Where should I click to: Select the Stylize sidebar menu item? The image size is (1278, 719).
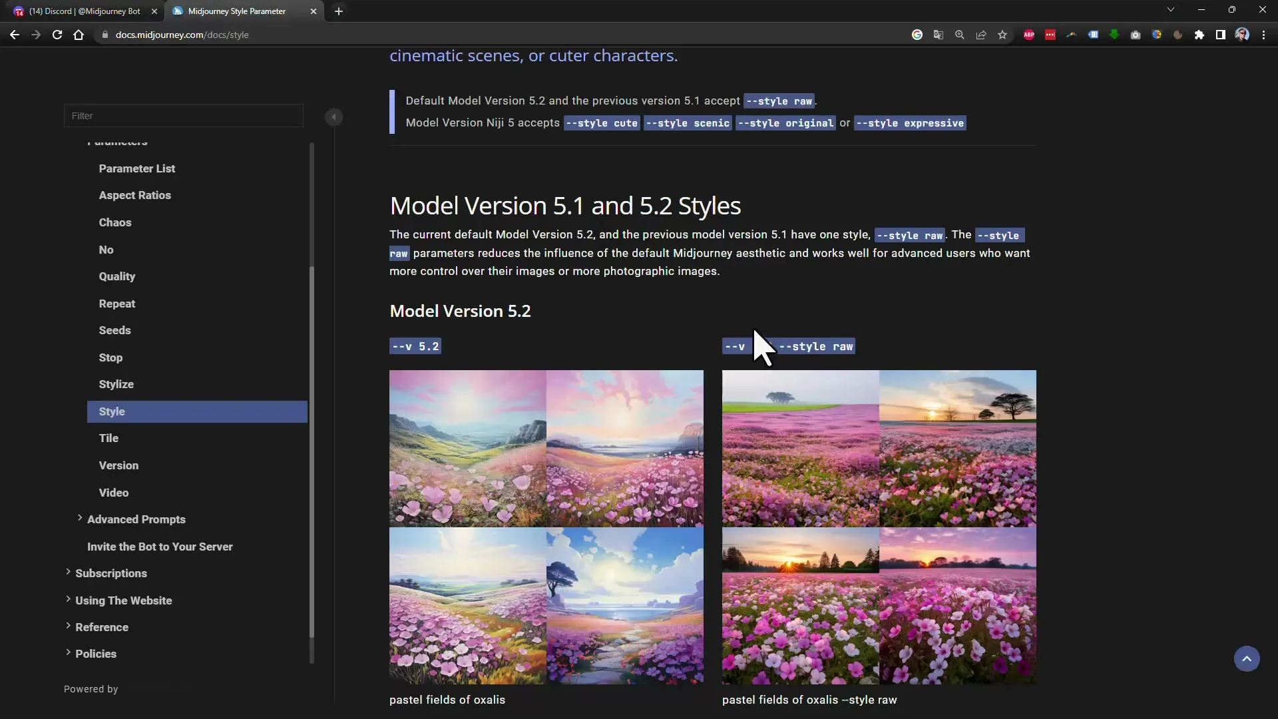coord(116,383)
